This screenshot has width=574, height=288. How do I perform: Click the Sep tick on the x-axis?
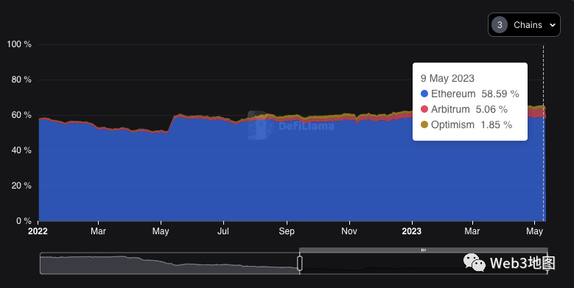click(287, 231)
